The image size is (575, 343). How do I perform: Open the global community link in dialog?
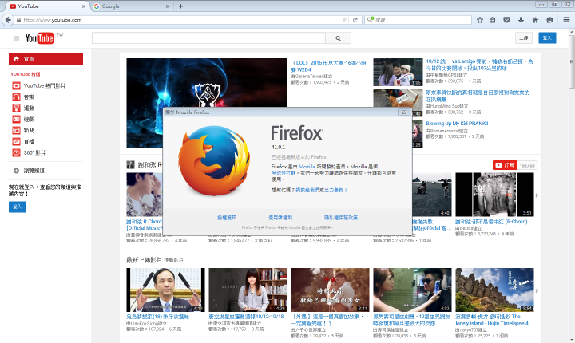point(283,173)
